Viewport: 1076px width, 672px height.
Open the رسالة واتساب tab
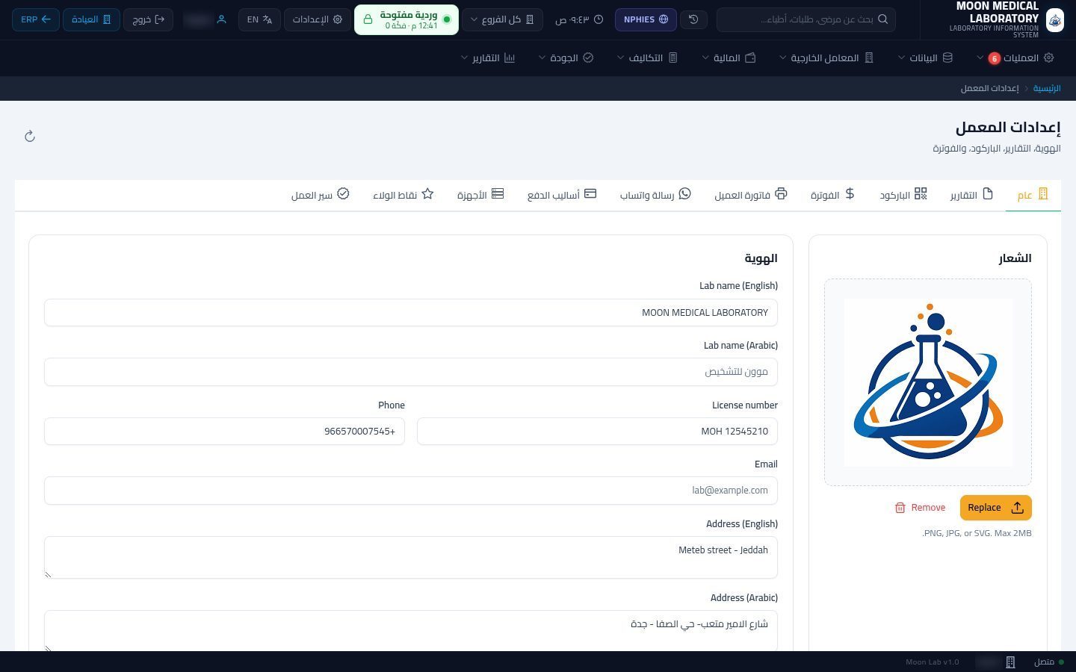click(655, 195)
